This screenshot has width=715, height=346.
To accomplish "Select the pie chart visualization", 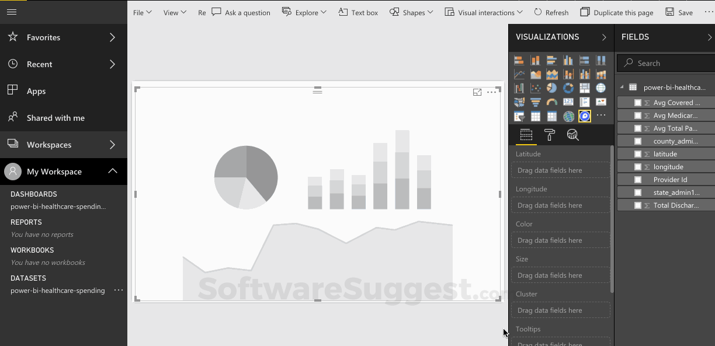I will [x=552, y=88].
